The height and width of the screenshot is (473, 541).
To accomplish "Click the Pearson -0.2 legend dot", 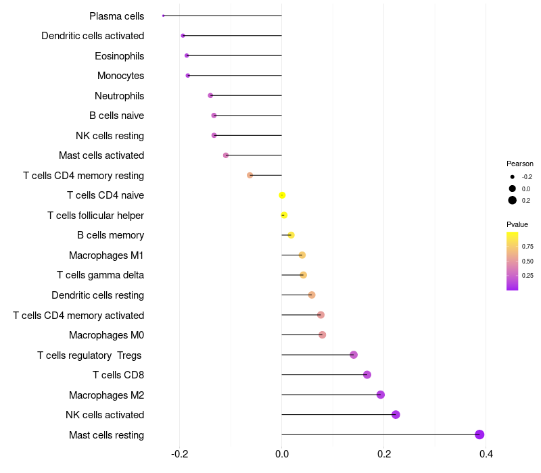I will (513, 177).
